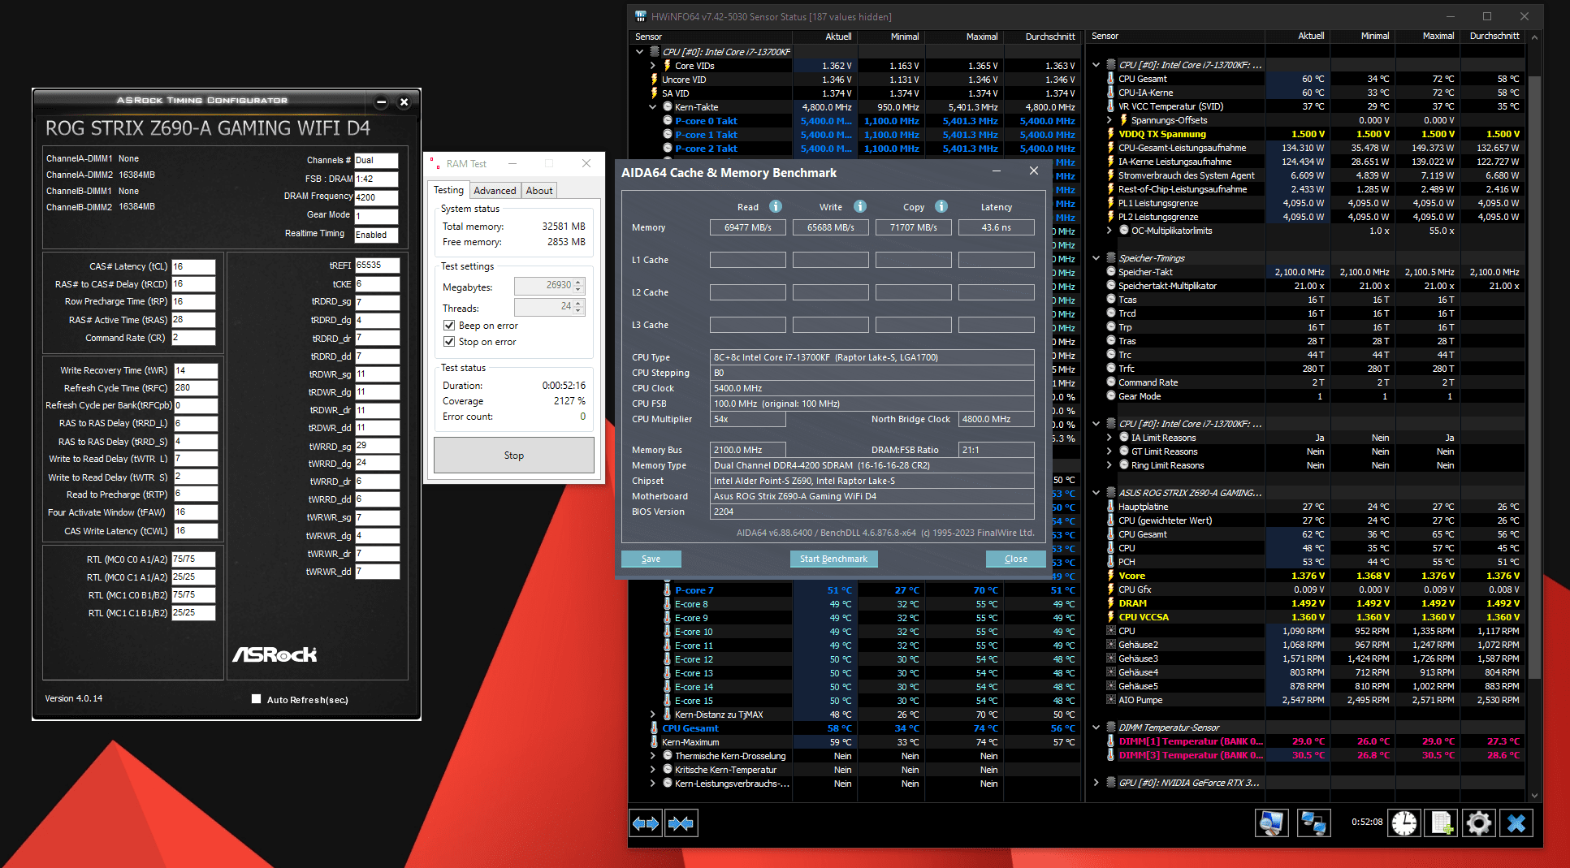Click the Read info icon in AIDA64
The width and height of the screenshot is (1570, 868).
pyautogui.click(x=776, y=206)
